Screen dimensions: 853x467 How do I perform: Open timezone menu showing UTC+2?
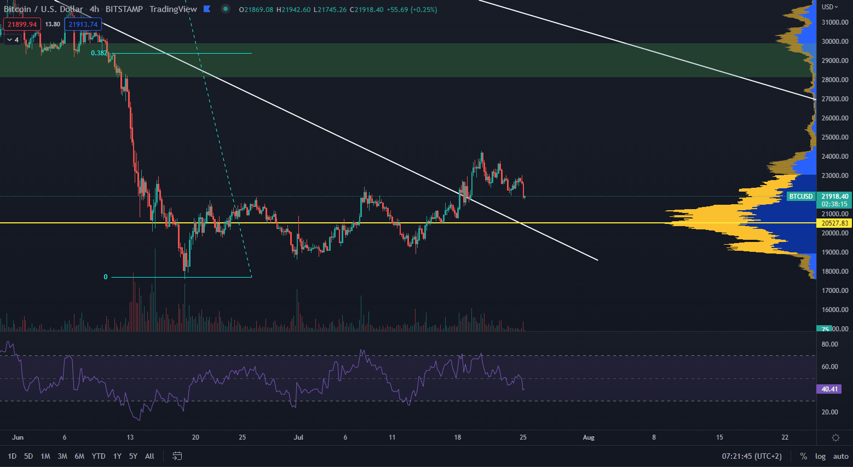tap(751, 456)
